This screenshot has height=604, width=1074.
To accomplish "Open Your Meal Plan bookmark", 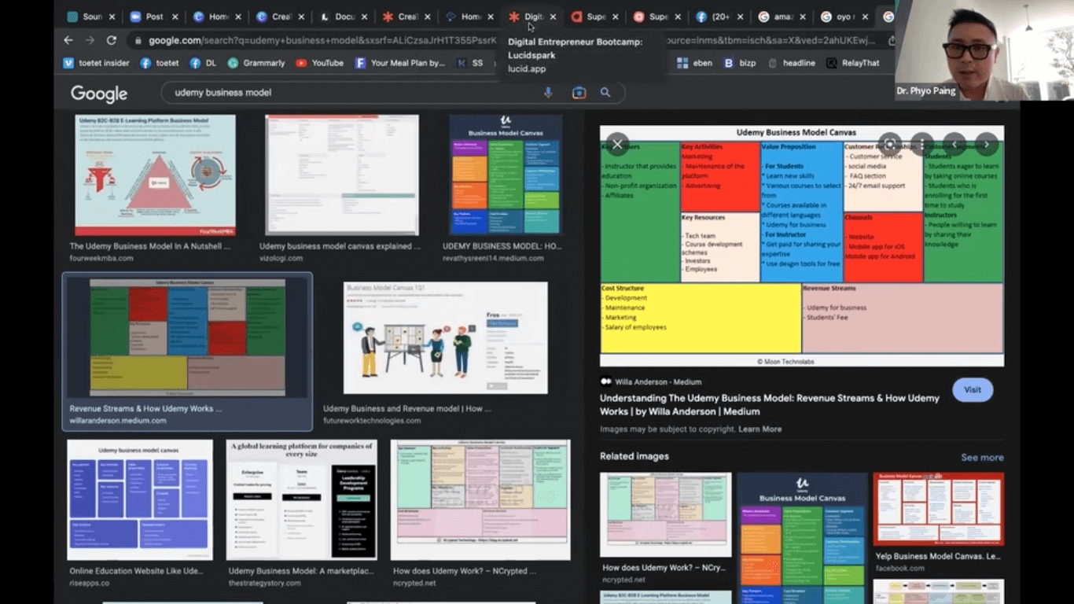I will click(400, 63).
